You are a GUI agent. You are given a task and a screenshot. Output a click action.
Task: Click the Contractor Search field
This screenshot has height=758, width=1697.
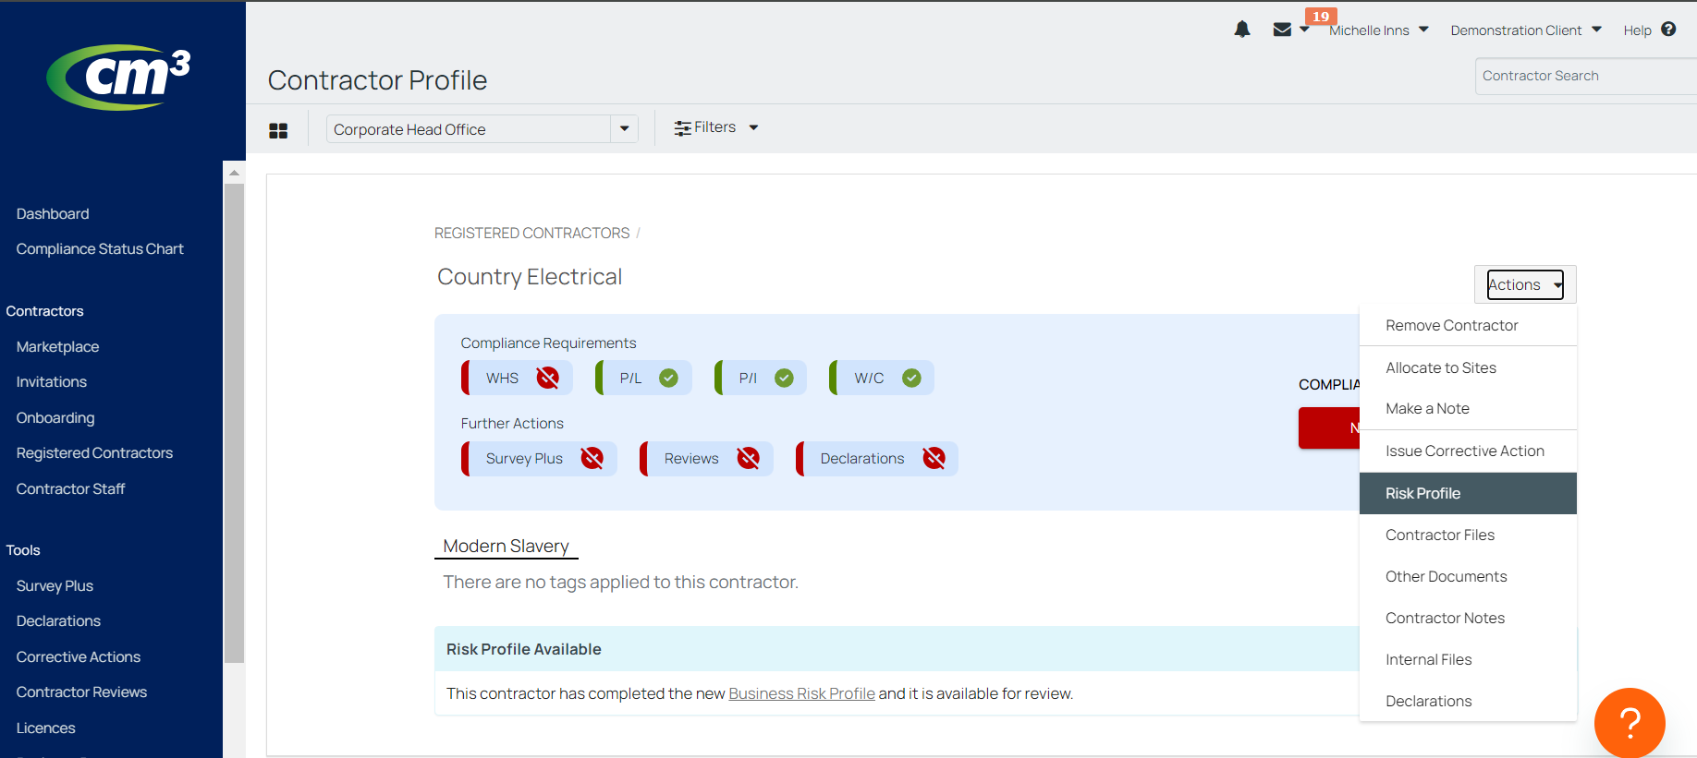(1585, 76)
